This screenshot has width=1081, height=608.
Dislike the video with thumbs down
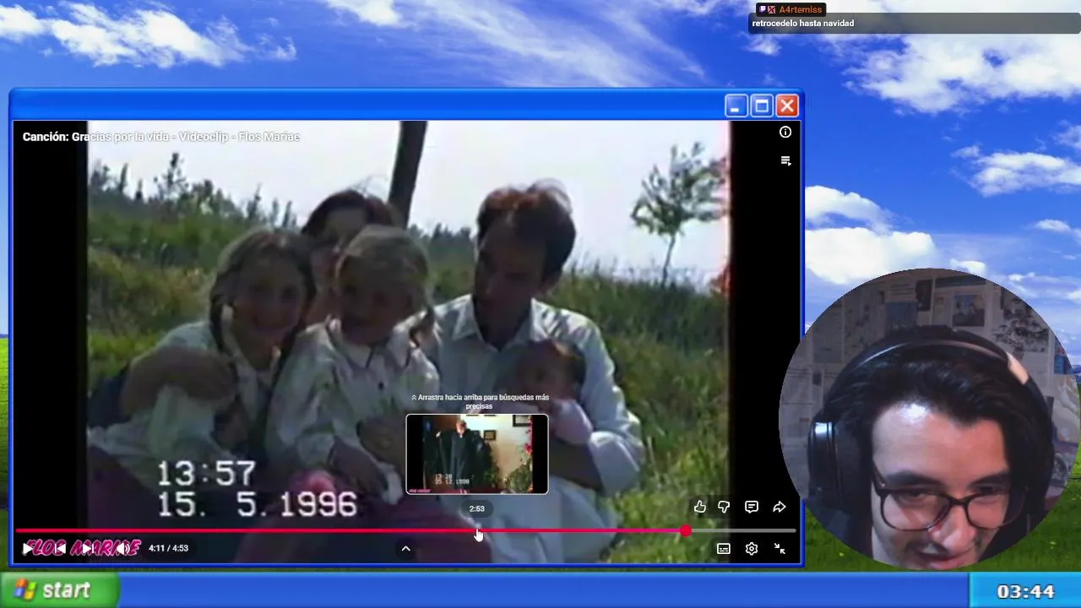pos(724,507)
